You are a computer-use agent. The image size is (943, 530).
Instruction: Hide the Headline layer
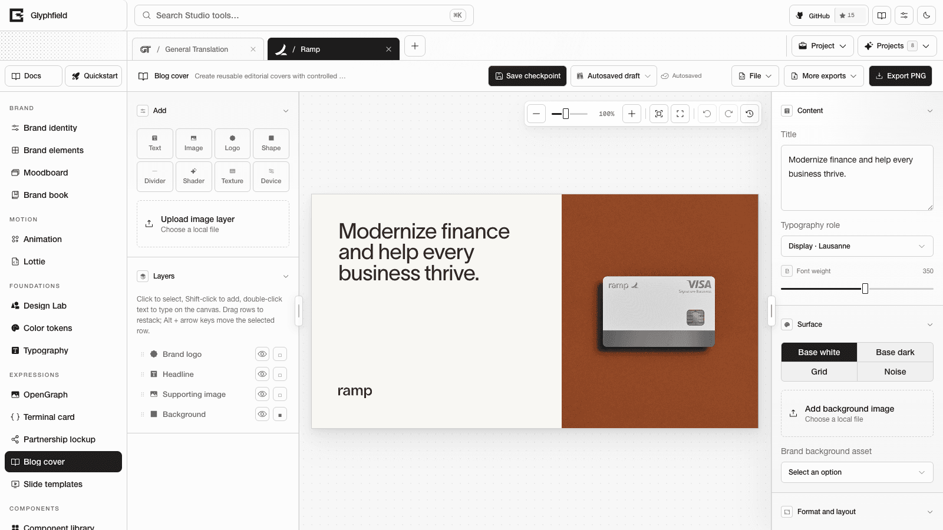(x=262, y=374)
